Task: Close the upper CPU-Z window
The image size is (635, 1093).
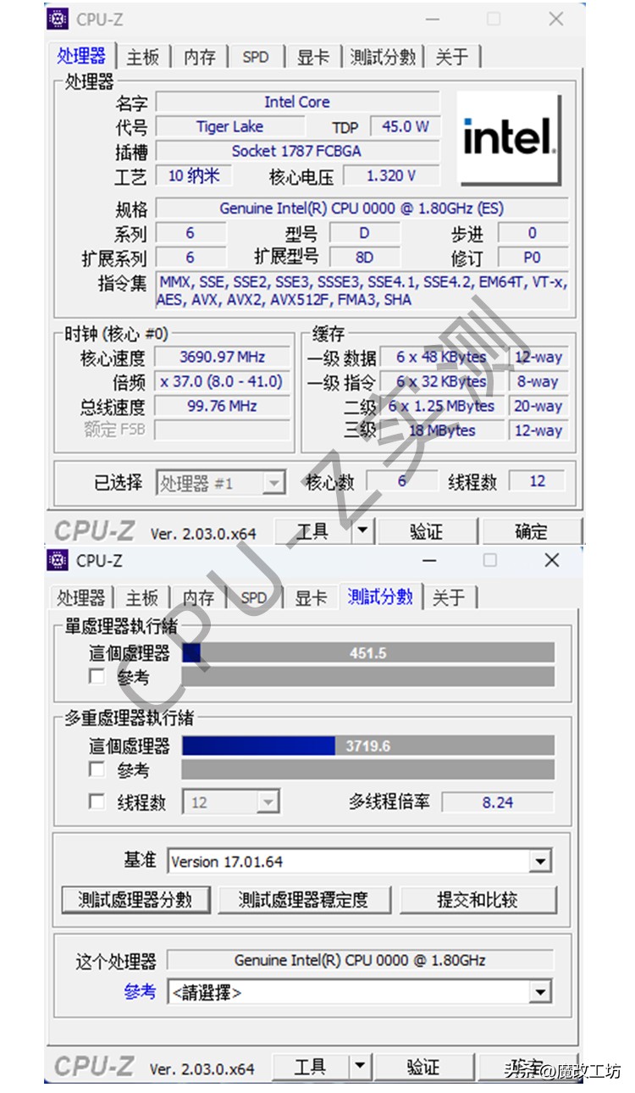Action: [x=555, y=19]
